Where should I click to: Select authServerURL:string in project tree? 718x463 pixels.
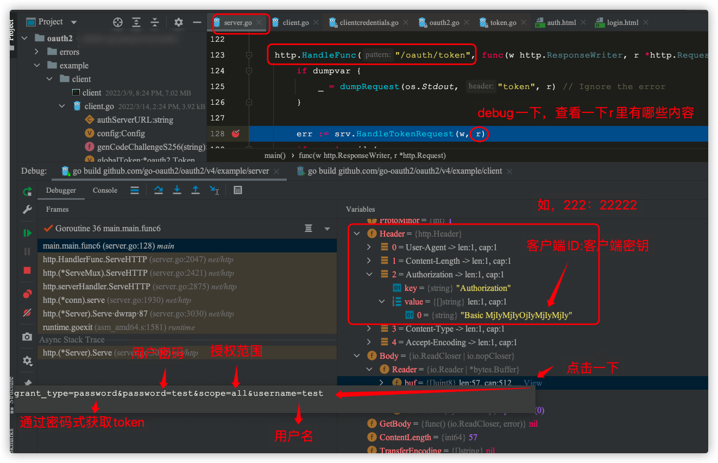[x=135, y=119]
